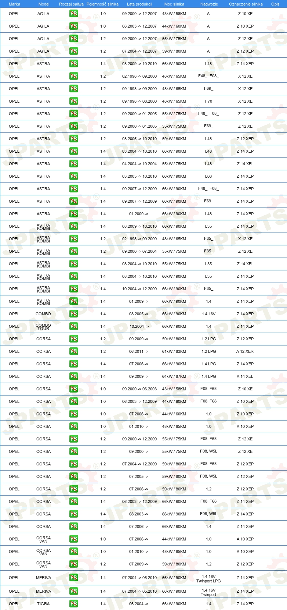Image resolution: width=287 pixels, height=610 pixels.
Task: Select the TIGRA model cell
Action: (43, 604)
